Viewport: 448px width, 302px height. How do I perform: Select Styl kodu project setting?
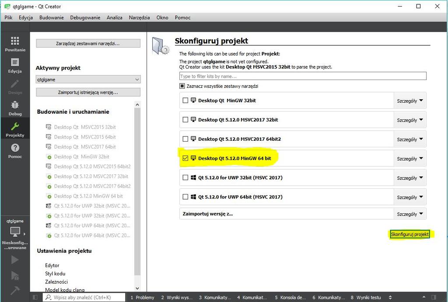point(55,274)
